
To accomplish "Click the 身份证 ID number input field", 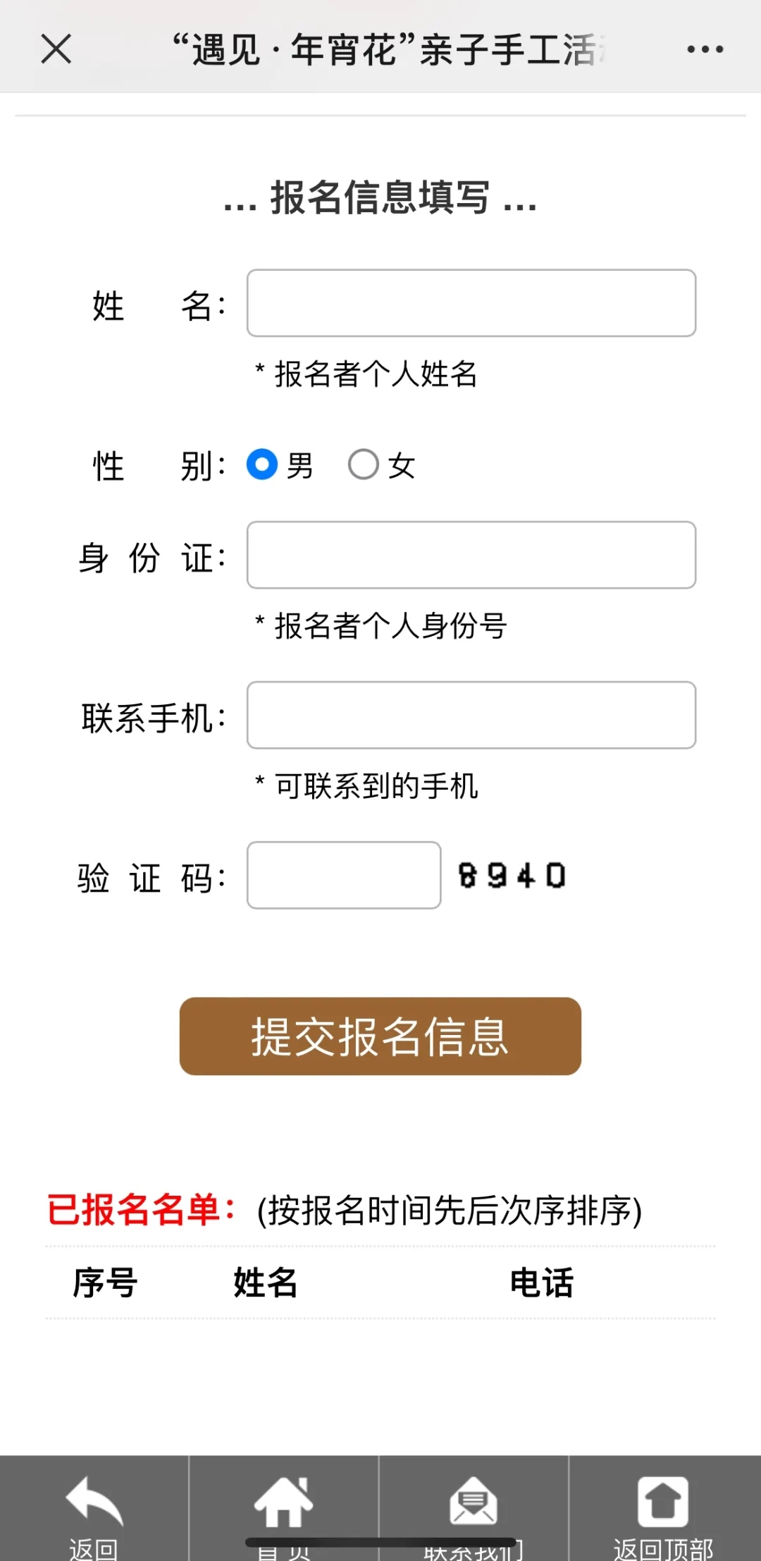I will (x=471, y=556).
